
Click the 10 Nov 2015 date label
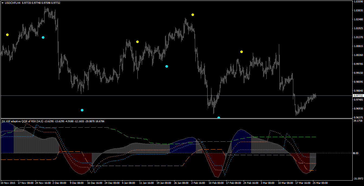(x=8, y=183)
